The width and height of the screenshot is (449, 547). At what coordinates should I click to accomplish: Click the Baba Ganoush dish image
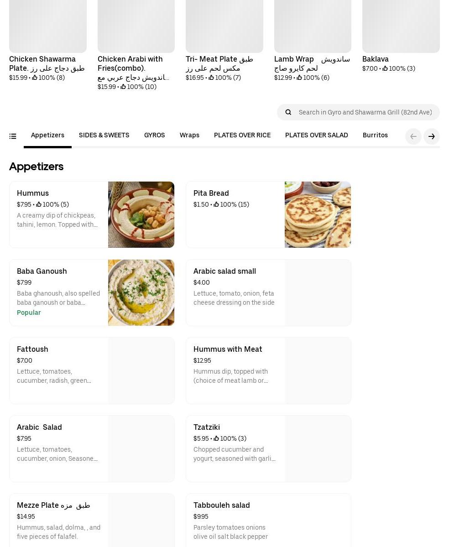point(141,292)
